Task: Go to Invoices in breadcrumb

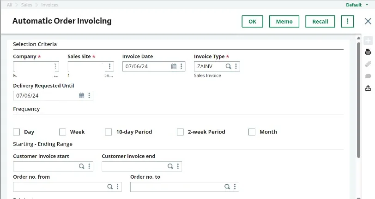Action: (x=50, y=5)
